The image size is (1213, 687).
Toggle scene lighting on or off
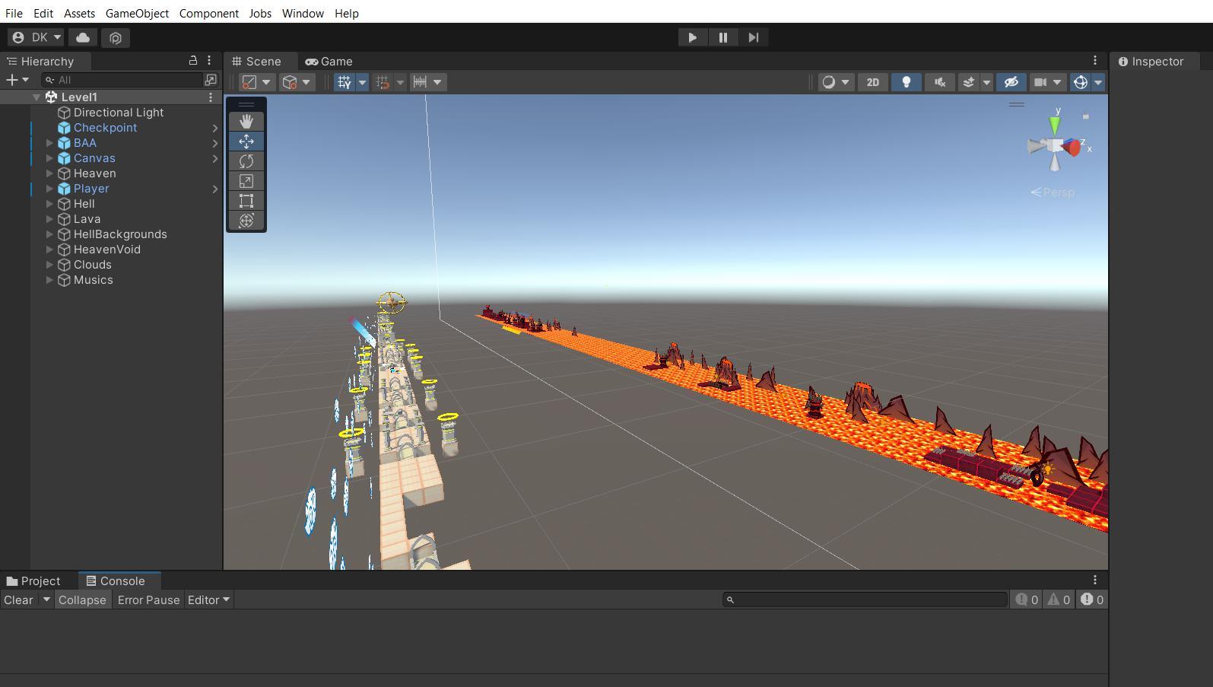[x=906, y=82]
